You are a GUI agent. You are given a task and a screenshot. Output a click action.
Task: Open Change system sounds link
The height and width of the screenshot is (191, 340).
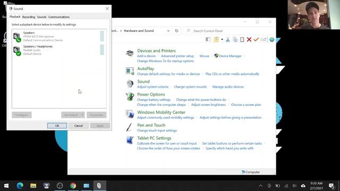click(x=190, y=86)
